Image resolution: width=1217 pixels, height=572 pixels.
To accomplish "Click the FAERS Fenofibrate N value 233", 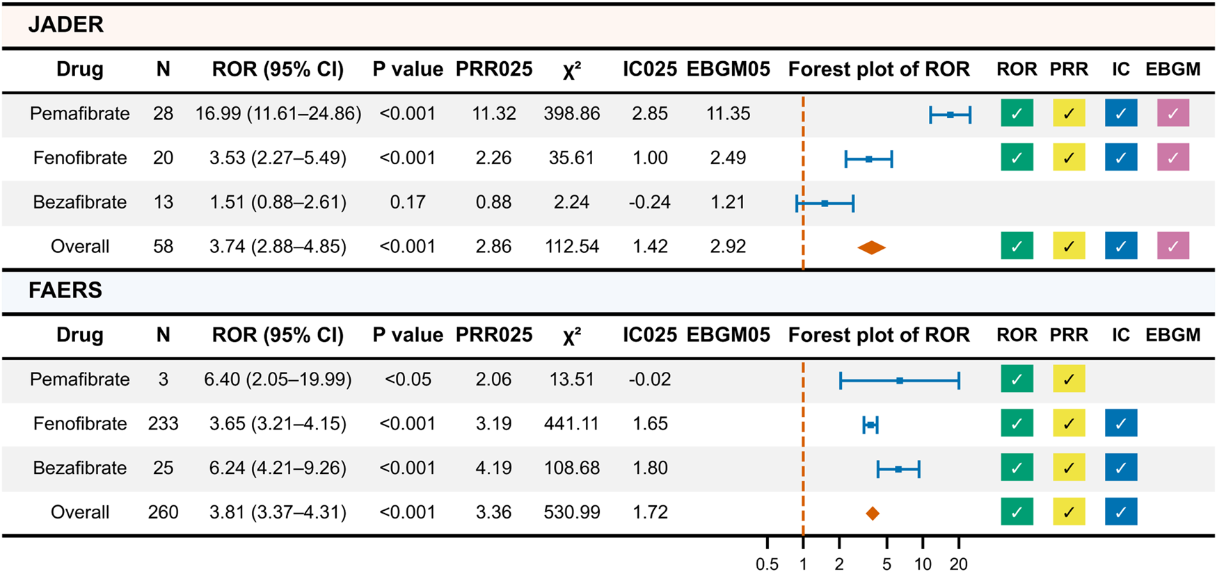I will click(163, 423).
